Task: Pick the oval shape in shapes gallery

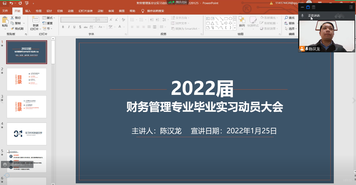Action: [230, 19]
